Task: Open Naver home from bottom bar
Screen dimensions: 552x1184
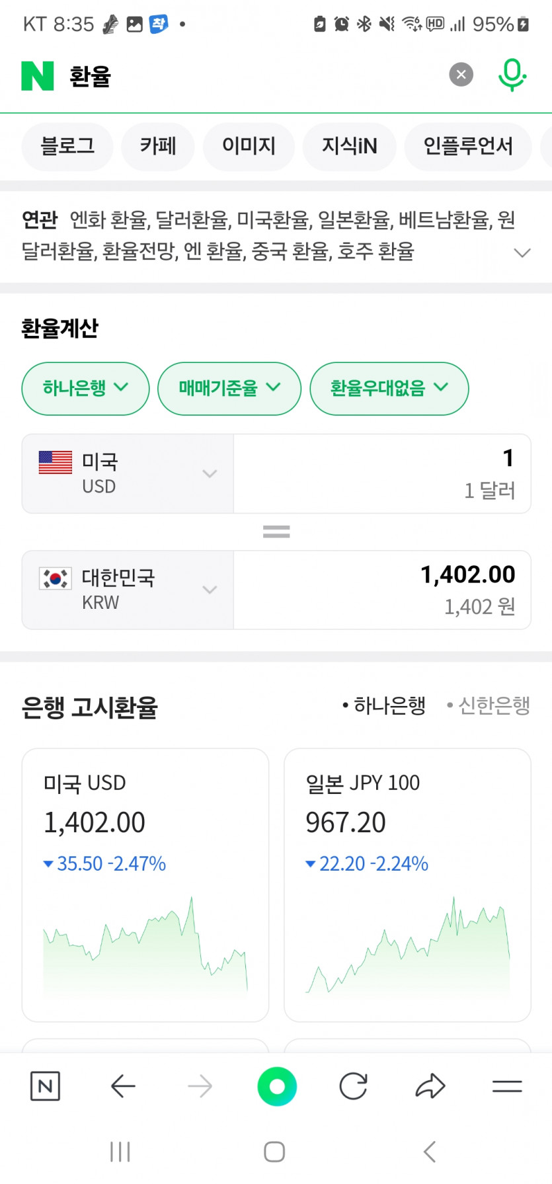Action: coord(45,1086)
